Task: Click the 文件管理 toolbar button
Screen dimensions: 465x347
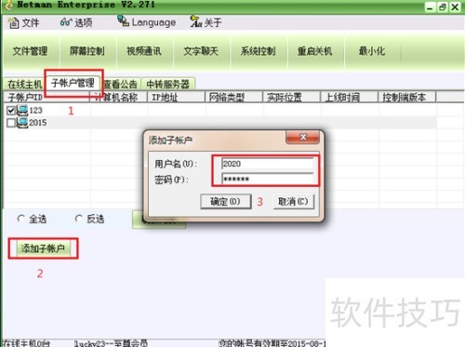Action: tap(31, 51)
